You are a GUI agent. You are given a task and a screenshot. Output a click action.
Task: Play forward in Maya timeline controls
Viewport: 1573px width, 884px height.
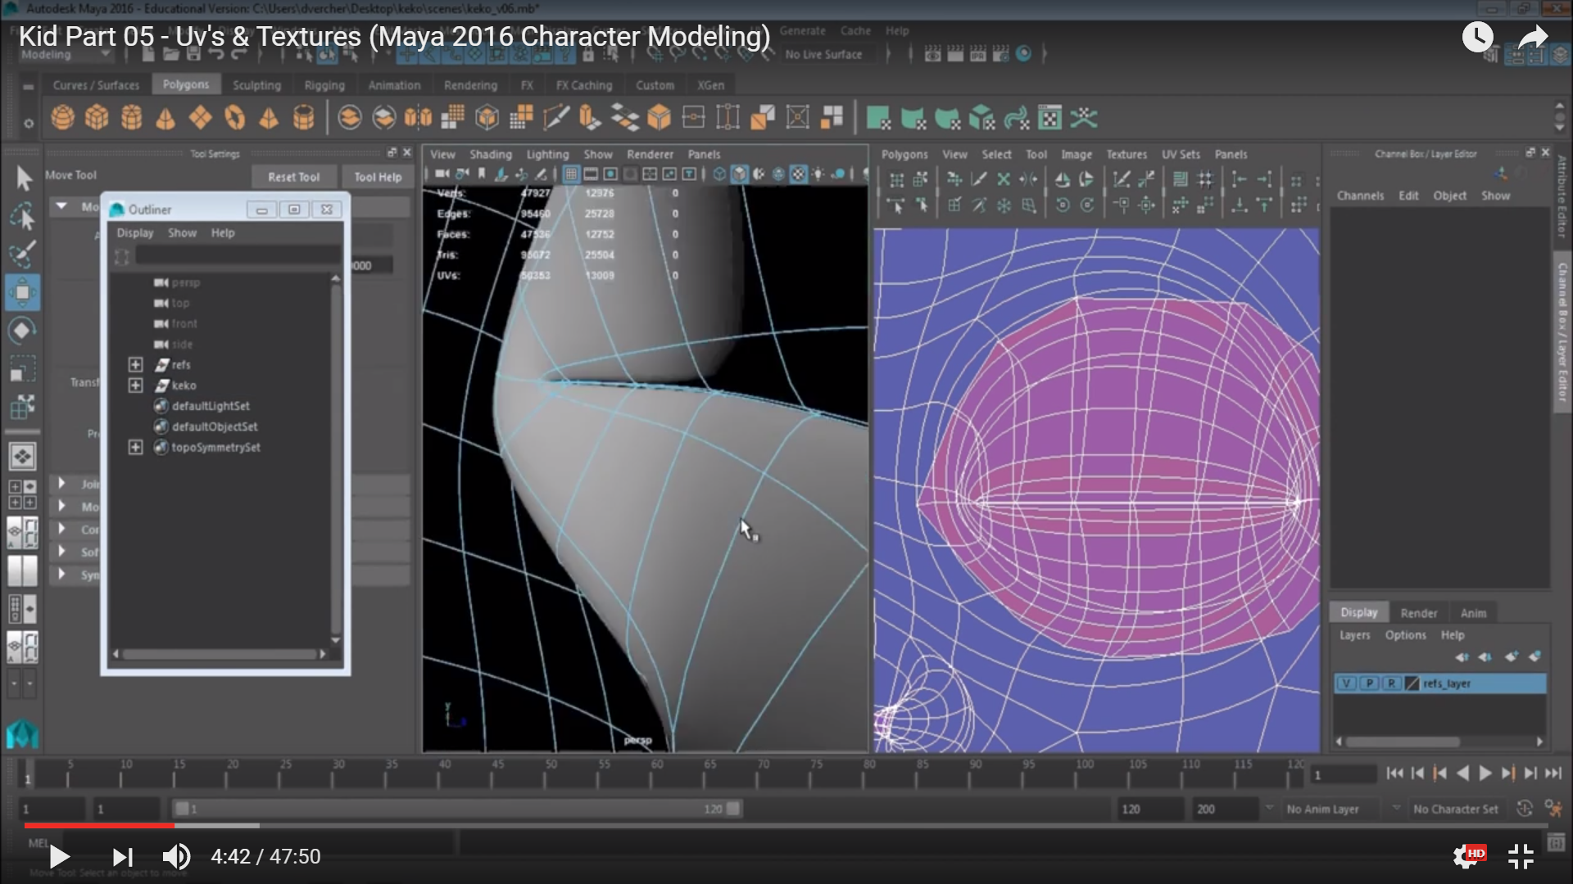(1485, 773)
